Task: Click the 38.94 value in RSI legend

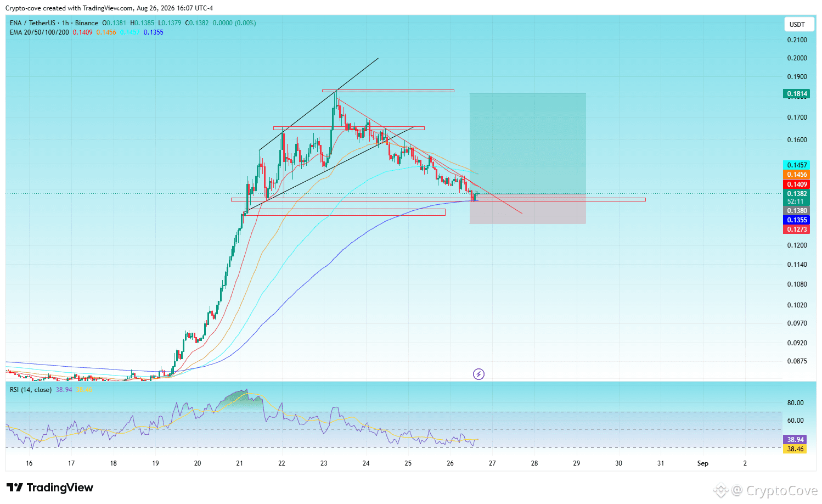Action: (64, 390)
